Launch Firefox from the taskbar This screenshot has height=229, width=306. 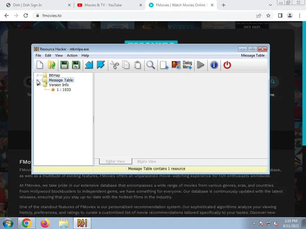45,223
